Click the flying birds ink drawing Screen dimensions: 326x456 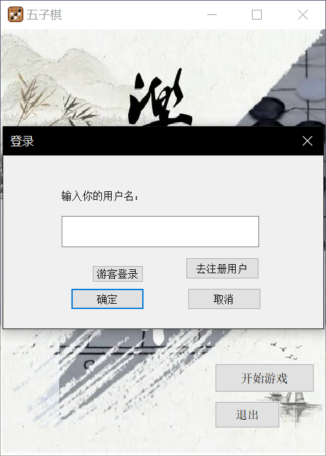point(287,351)
